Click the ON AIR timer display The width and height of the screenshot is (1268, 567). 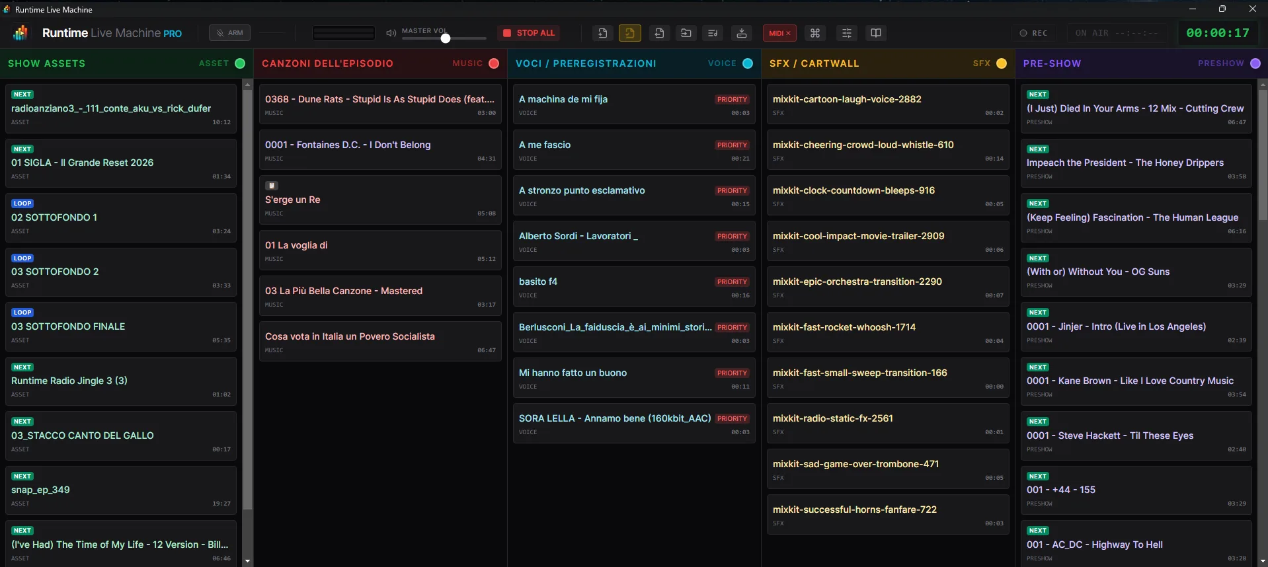1117,33
